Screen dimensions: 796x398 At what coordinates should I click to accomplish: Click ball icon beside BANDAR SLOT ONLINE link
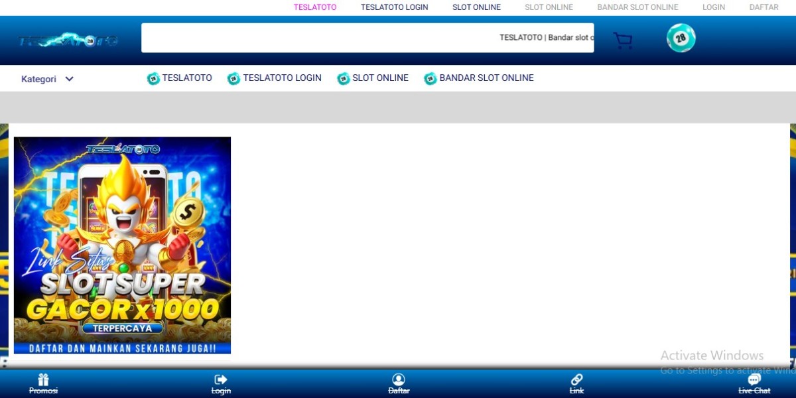431,78
